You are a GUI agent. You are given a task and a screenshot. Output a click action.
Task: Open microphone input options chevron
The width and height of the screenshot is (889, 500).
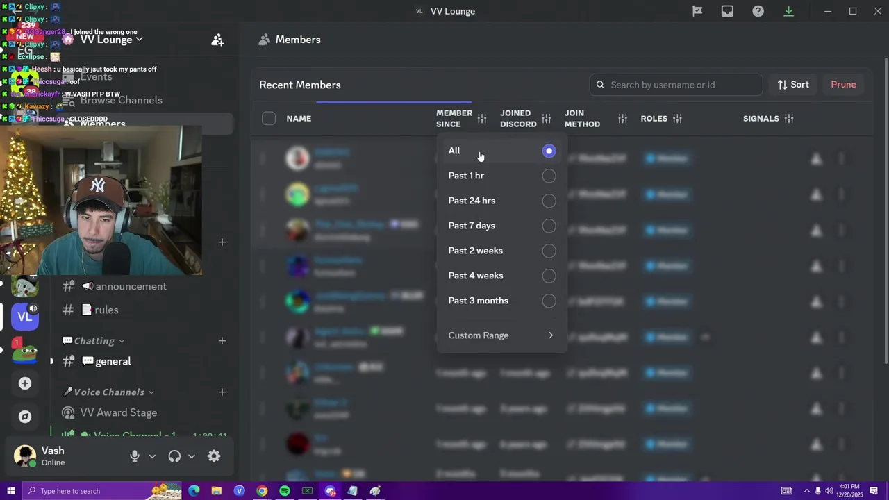152,456
